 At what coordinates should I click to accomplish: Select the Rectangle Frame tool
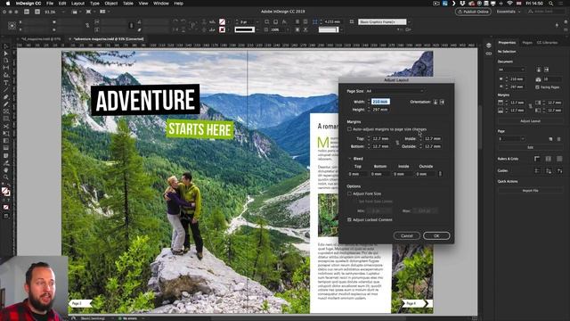click(x=6, y=111)
